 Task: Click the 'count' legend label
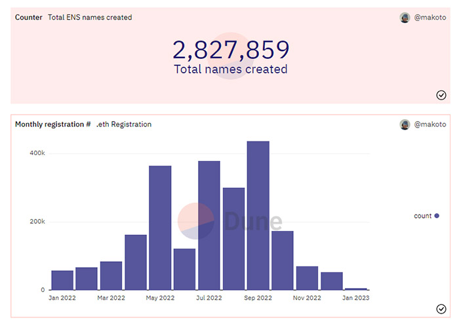point(422,216)
